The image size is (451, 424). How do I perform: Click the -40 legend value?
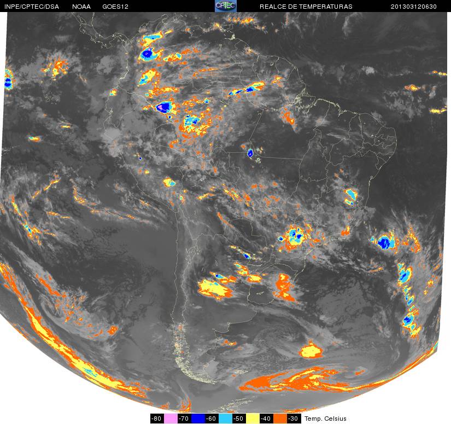[267, 419]
